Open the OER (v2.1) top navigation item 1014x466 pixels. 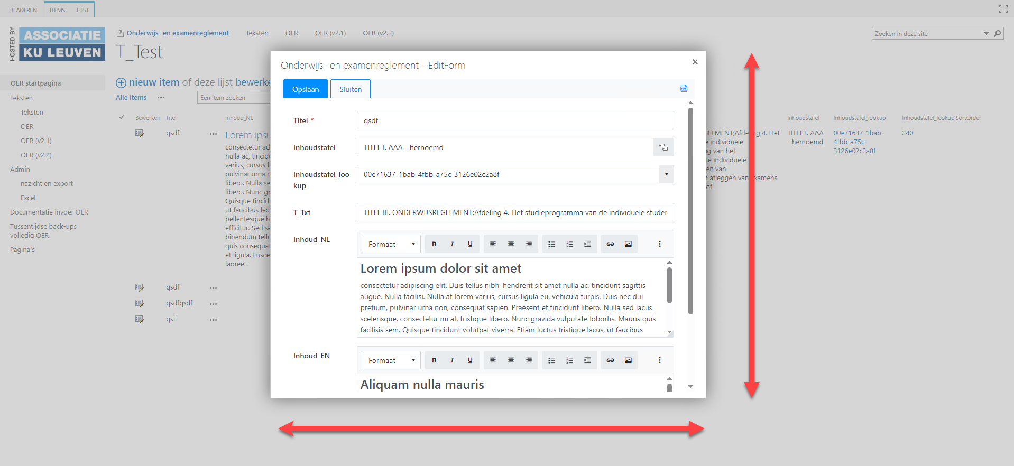tap(330, 33)
